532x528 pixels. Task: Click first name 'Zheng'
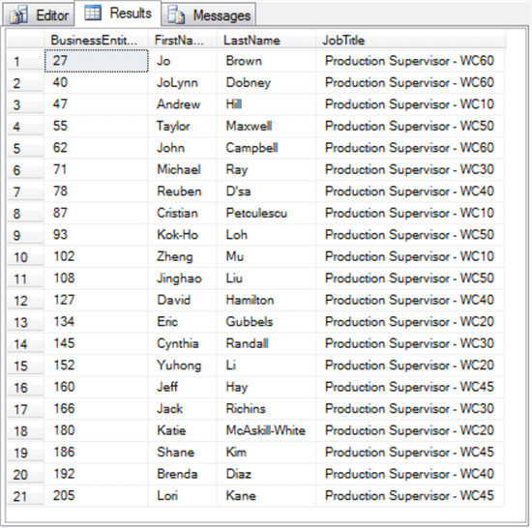click(x=175, y=256)
